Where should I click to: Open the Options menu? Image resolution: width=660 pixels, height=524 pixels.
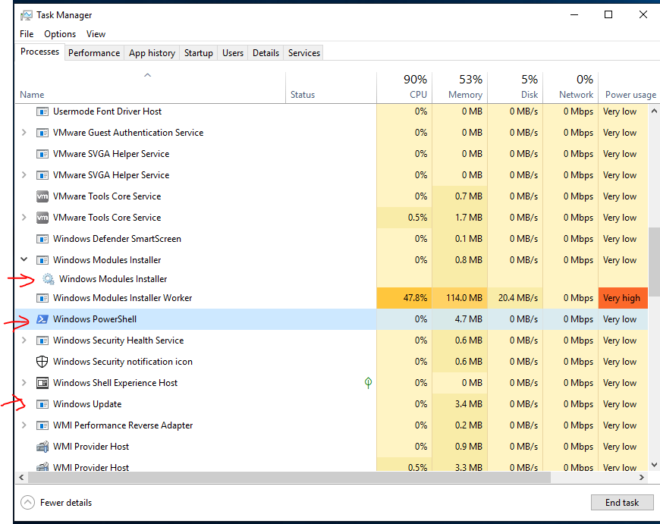click(x=60, y=34)
